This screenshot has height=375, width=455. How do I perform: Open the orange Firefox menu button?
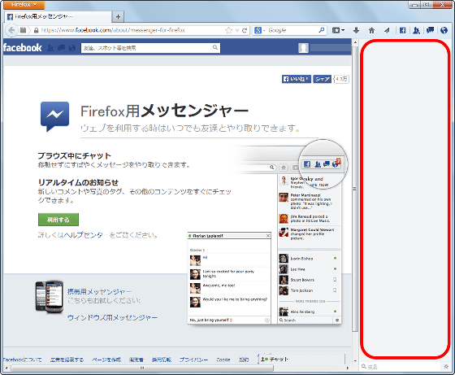[x=24, y=5]
